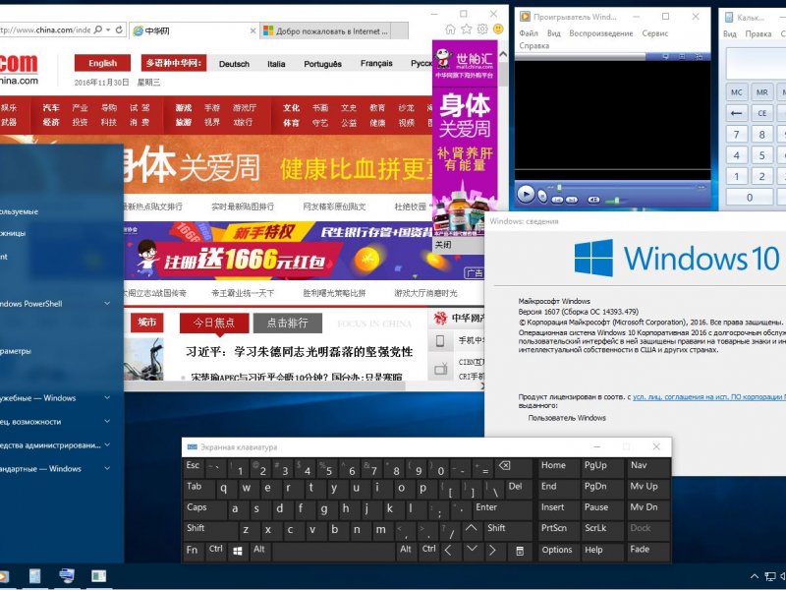
Task: Click the stop button in Media Player
Action: coord(542,196)
